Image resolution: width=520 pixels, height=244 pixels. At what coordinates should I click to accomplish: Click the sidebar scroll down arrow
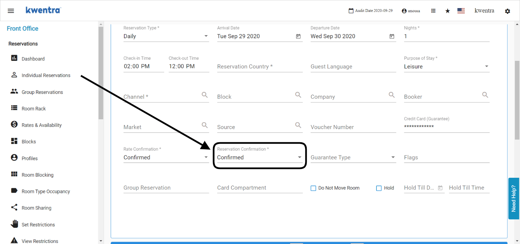pos(101,241)
